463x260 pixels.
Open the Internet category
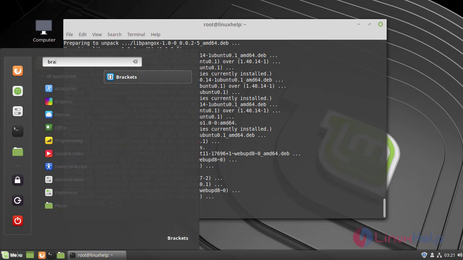tap(58, 114)
